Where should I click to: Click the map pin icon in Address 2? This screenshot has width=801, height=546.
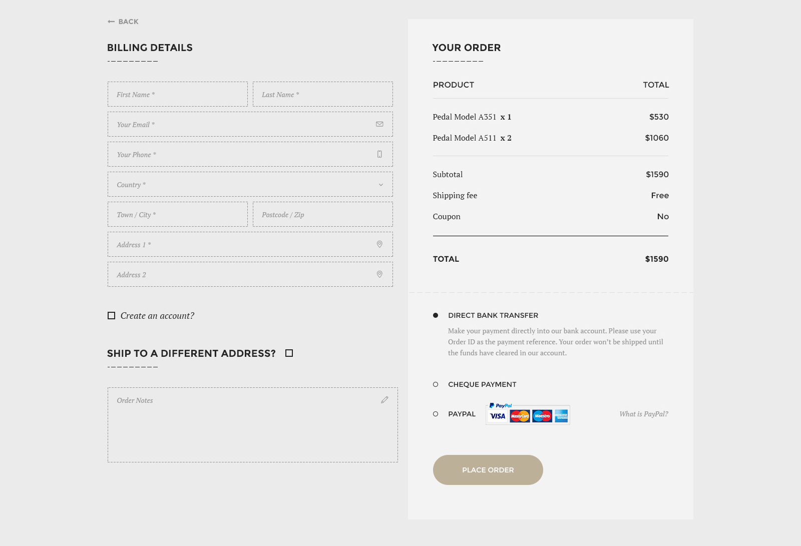coord(379,274)
